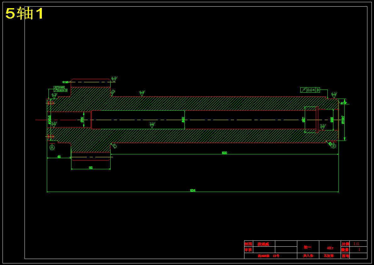The height and width of the screenshot is (265, 374).
Task: Click the 3.2 roughness symbol beside the Φ96 dimension
Action: pos(54,124)
